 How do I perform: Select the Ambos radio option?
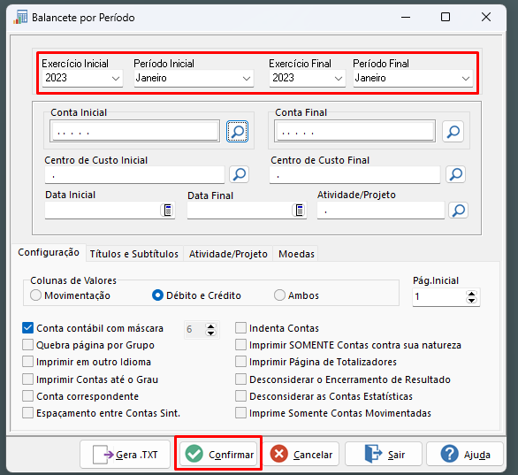pyautogui.click(x=279, y=295)
